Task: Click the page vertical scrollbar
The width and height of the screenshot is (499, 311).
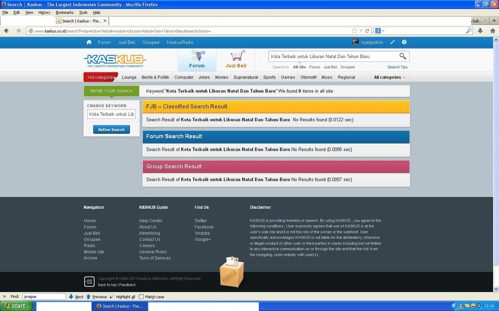Action: [496, 154]
